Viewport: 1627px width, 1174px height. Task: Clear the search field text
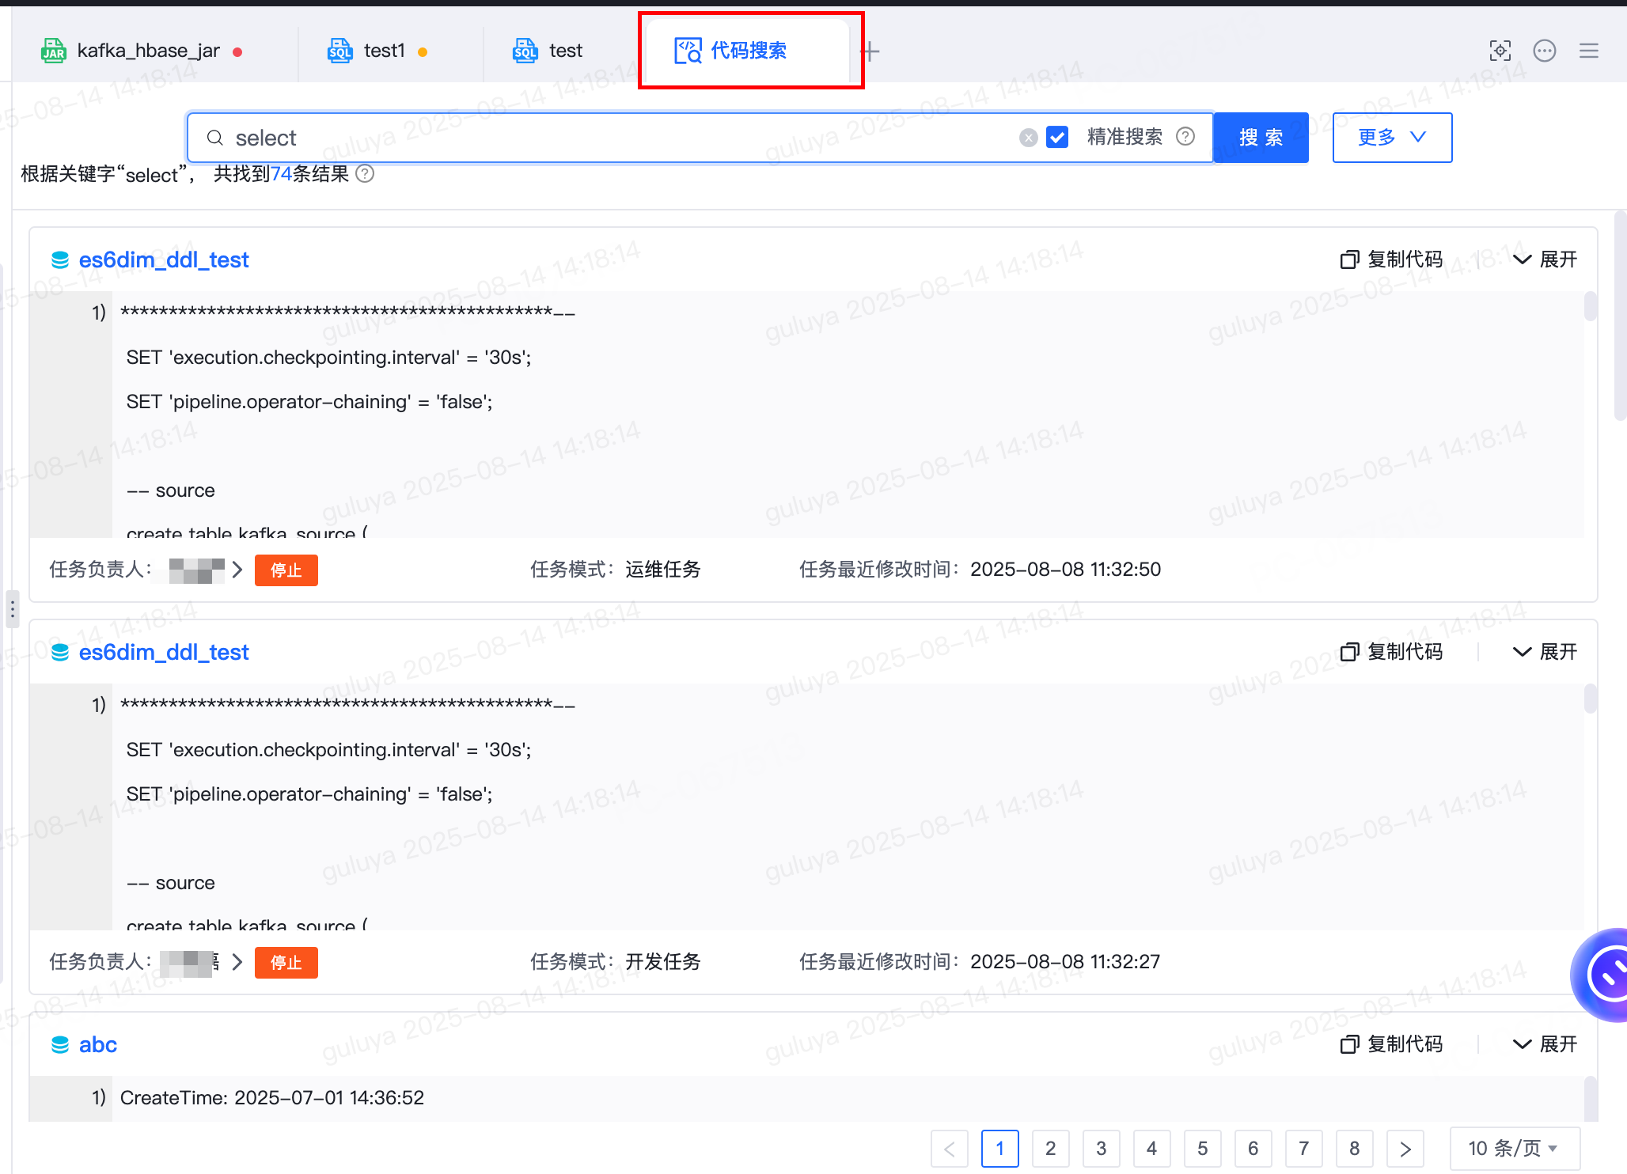tap(1028, 138)
